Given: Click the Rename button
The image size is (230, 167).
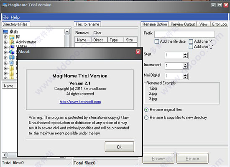Looking at the screenshot, I should pos(192,158).
